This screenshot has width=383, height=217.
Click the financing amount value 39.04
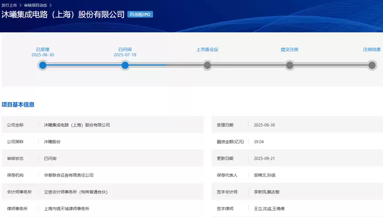pos(259,142)
